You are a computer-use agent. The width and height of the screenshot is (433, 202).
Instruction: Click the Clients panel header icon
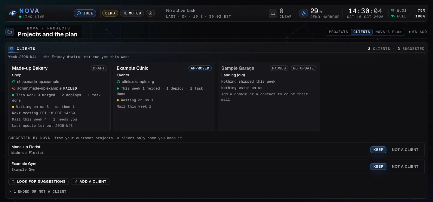coord(11,49)
